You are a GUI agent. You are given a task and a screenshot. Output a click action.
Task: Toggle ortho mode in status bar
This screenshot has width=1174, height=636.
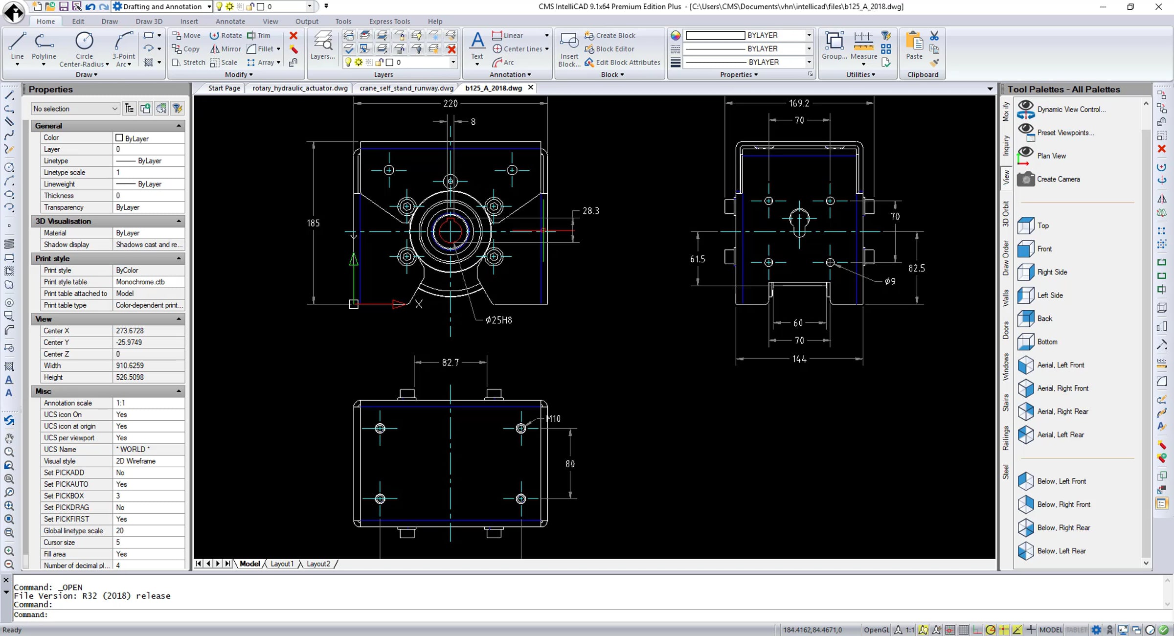click(x=977, y=630)
